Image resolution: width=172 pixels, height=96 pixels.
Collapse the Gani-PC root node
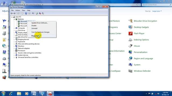[x=12, y=17]
